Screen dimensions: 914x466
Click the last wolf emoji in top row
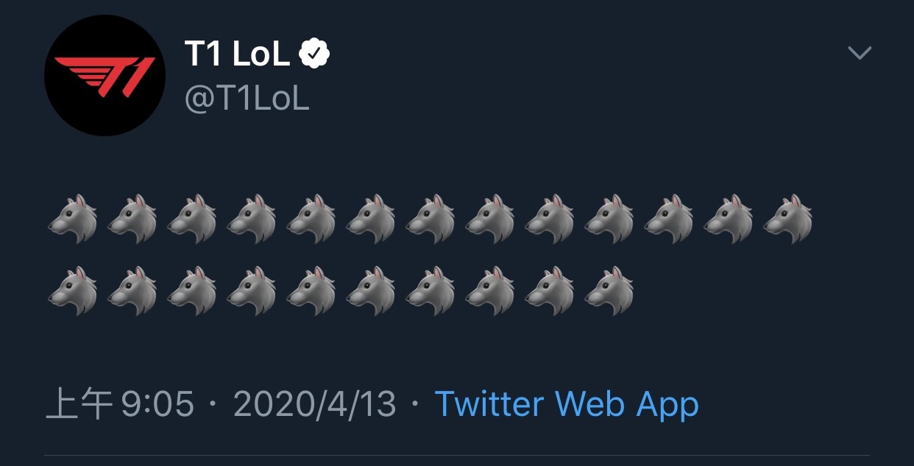click(788, 219)
